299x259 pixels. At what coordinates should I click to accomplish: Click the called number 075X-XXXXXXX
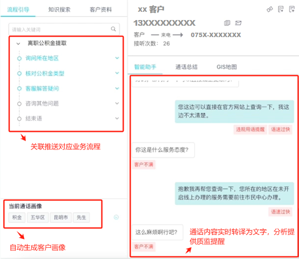click(x=216, y=35)
